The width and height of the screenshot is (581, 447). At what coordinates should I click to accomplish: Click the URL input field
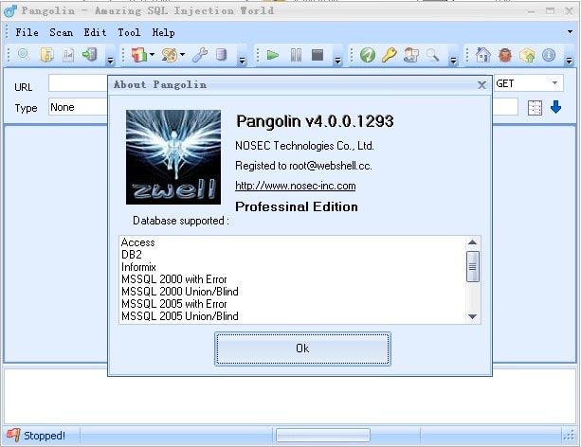[x=78, y=83]
